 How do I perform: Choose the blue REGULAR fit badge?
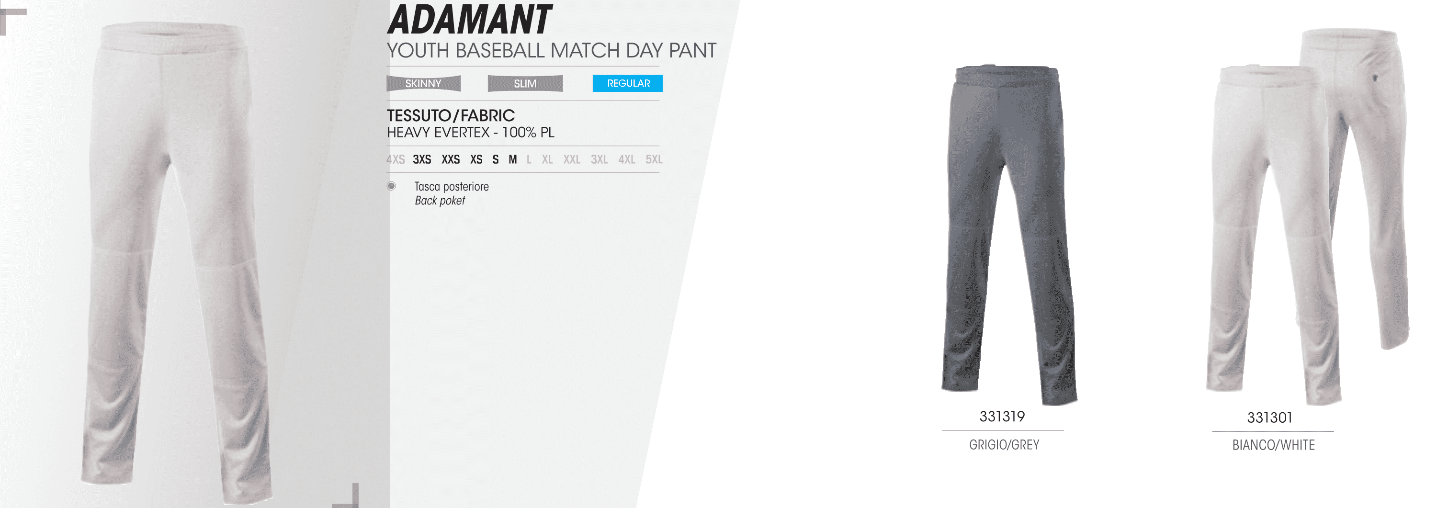pos(628,83)
